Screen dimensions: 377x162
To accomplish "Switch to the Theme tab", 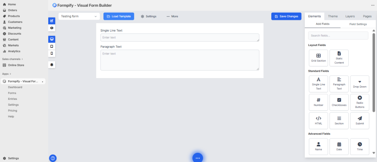I will click(x=333, y=16).
